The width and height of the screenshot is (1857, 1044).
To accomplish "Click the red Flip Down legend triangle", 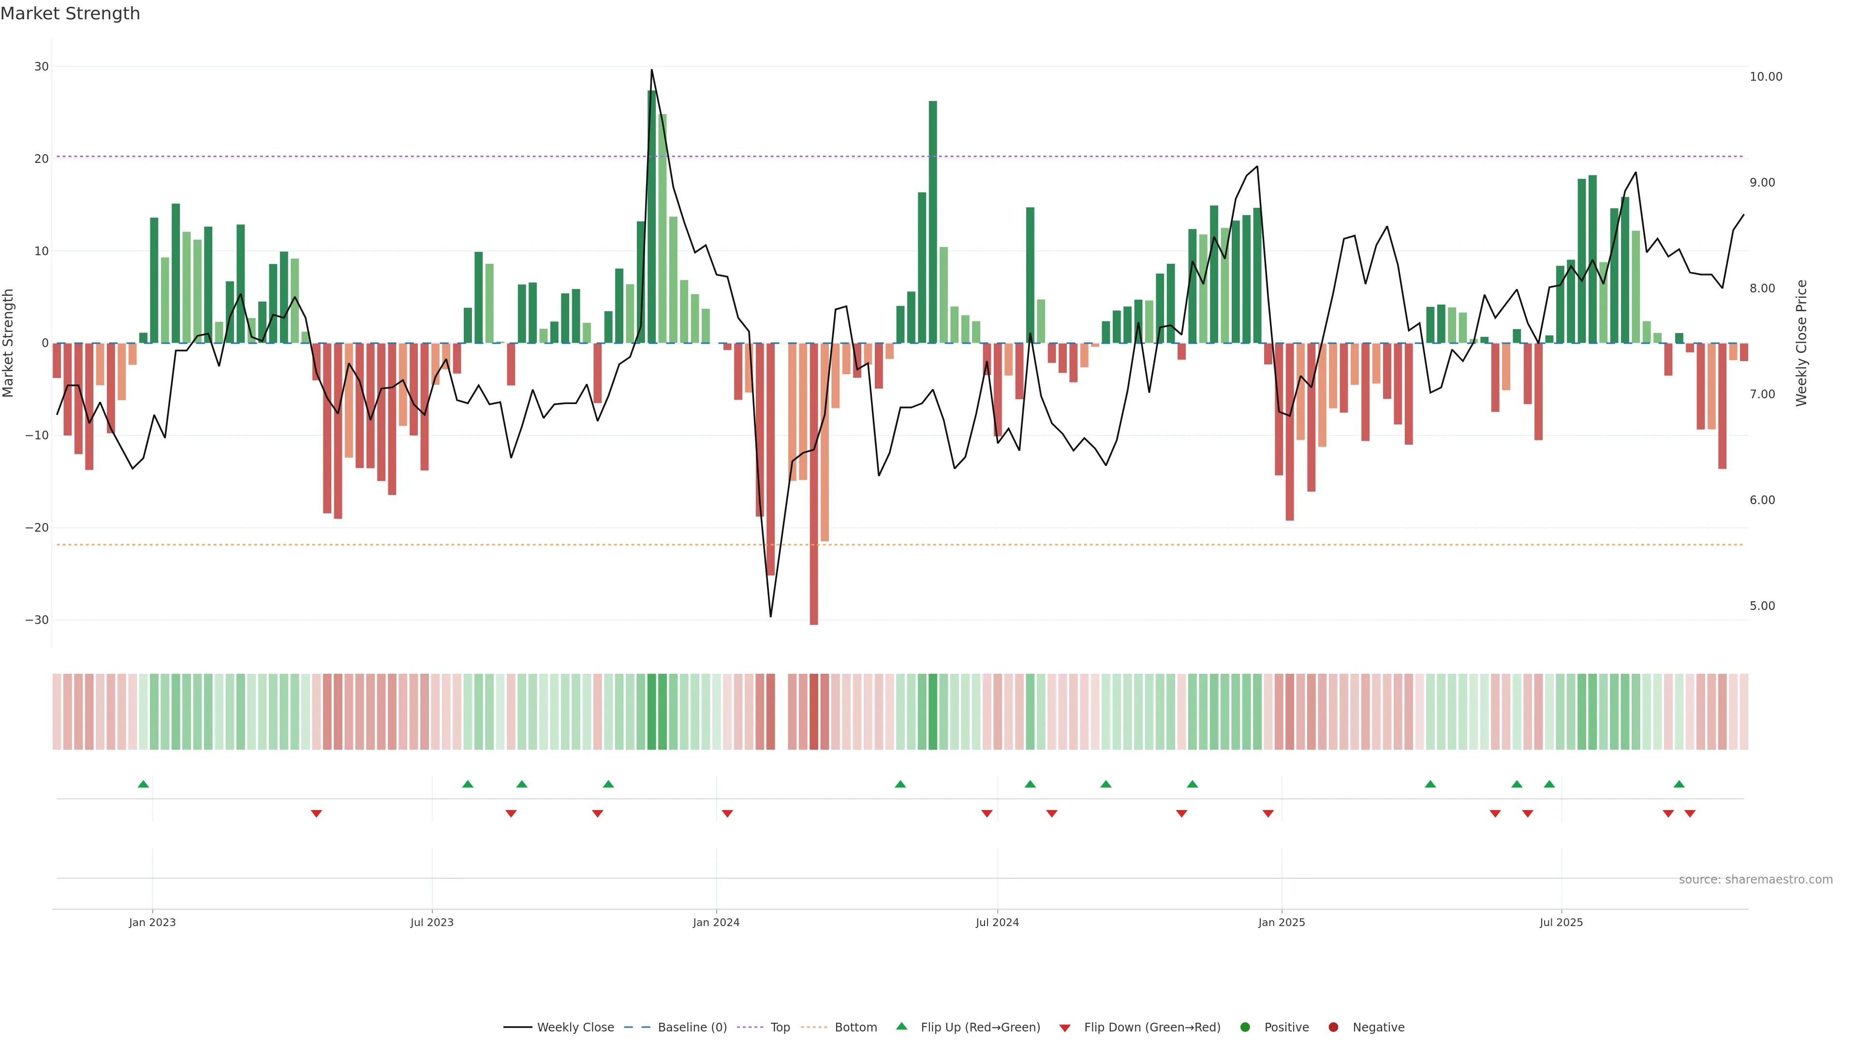I will coord(1065,1028).
